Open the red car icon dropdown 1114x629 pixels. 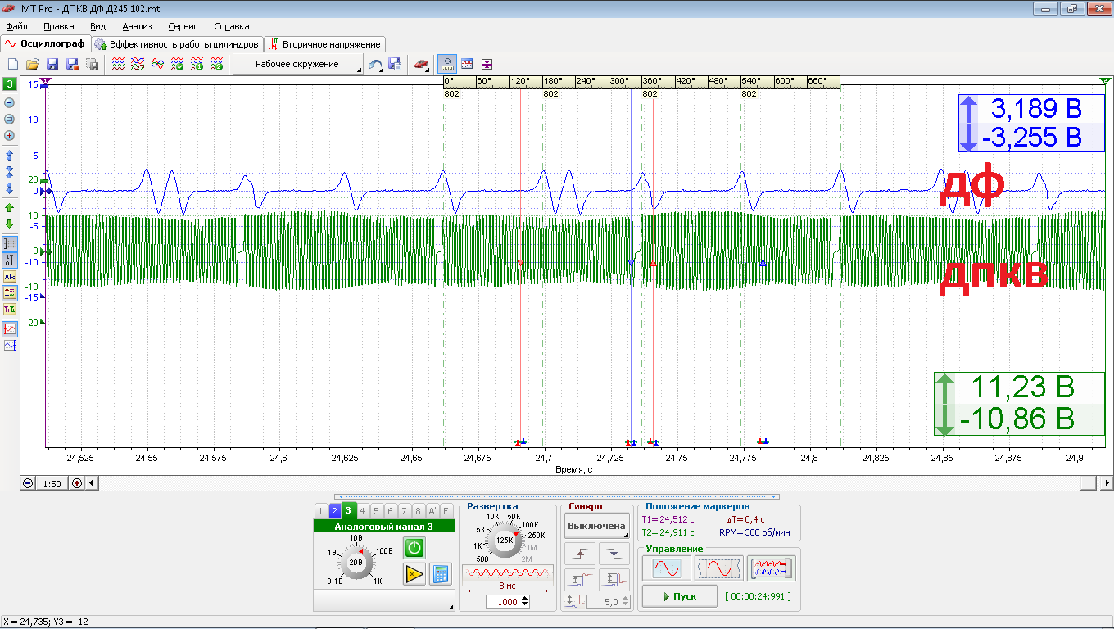click(x=421, y=64)
